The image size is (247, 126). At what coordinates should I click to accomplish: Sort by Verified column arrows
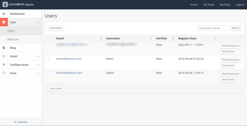pyautogui.click(x=173, y=38)
